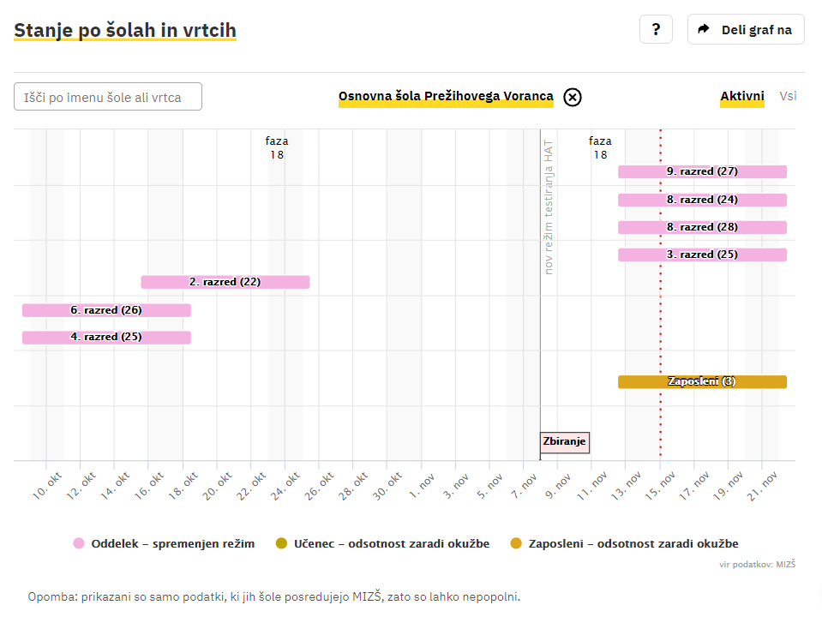Select the 4. razred (25) bar
Image resolution: width=822 pixels, height=617 pixels.
tap(106, 338)
